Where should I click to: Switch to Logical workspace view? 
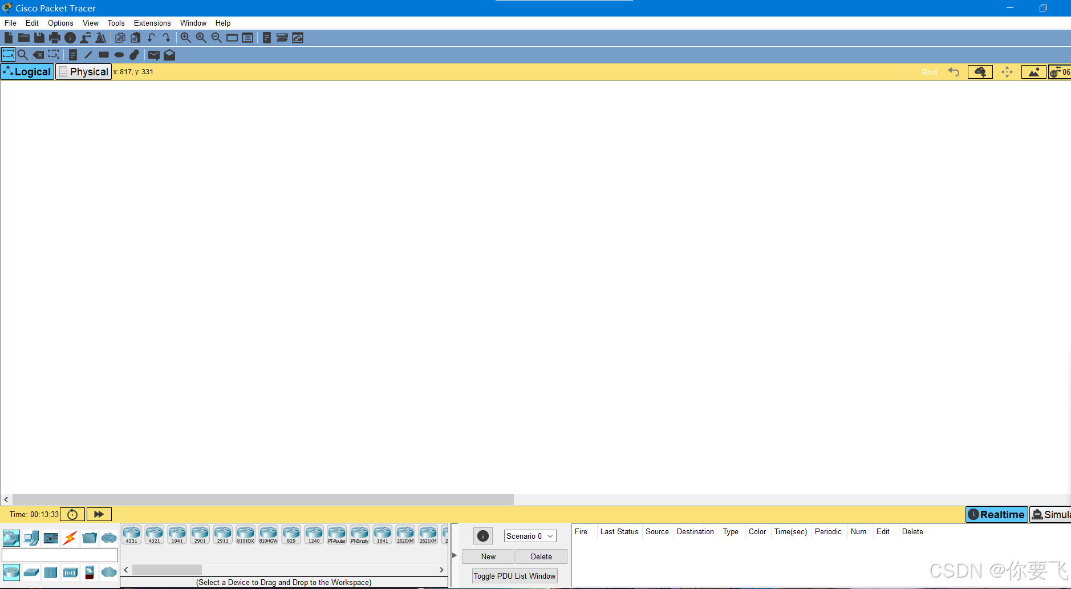(27, 72)
